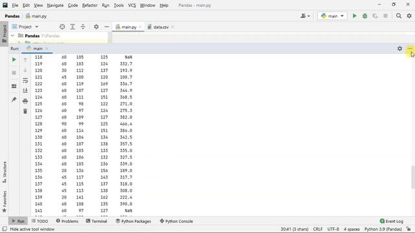Toggle the Project side tool window
The image size is (415, 233).
coord(5,34)
